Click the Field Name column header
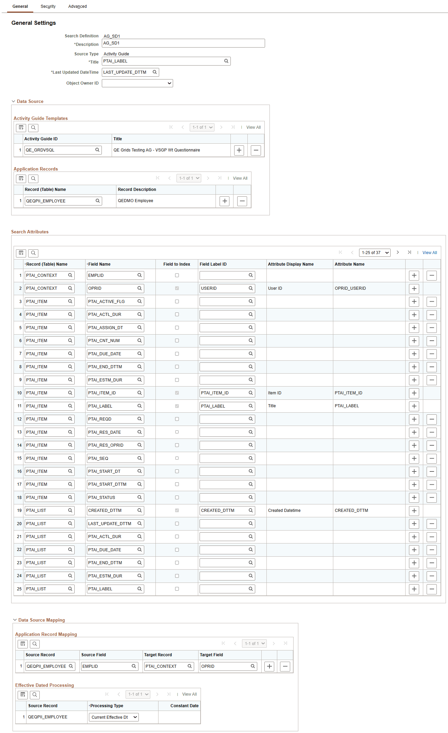Image resolution: width=448 pixels, height=733 pixels. (x=99, y=264)
